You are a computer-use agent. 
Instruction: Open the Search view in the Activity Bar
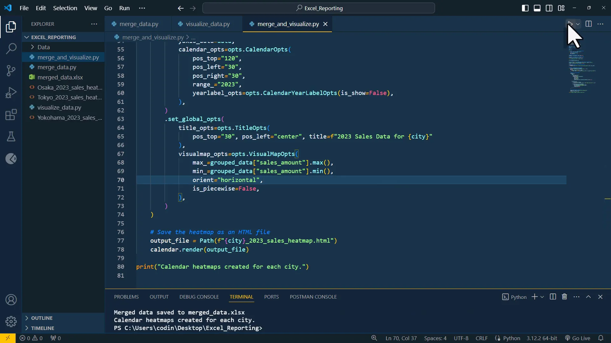coord(11,49)
